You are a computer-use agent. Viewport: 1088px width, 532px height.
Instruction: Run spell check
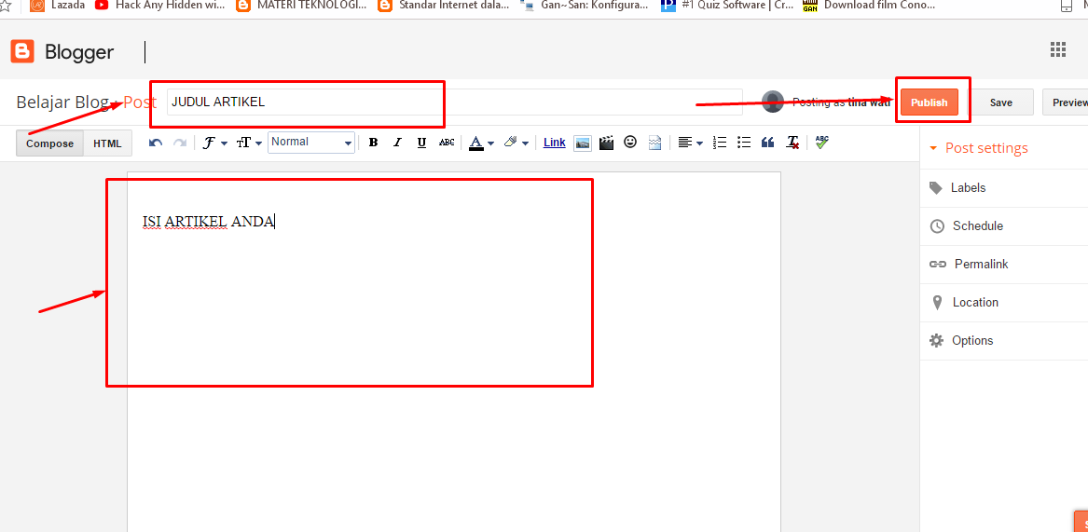coord(822,143)
